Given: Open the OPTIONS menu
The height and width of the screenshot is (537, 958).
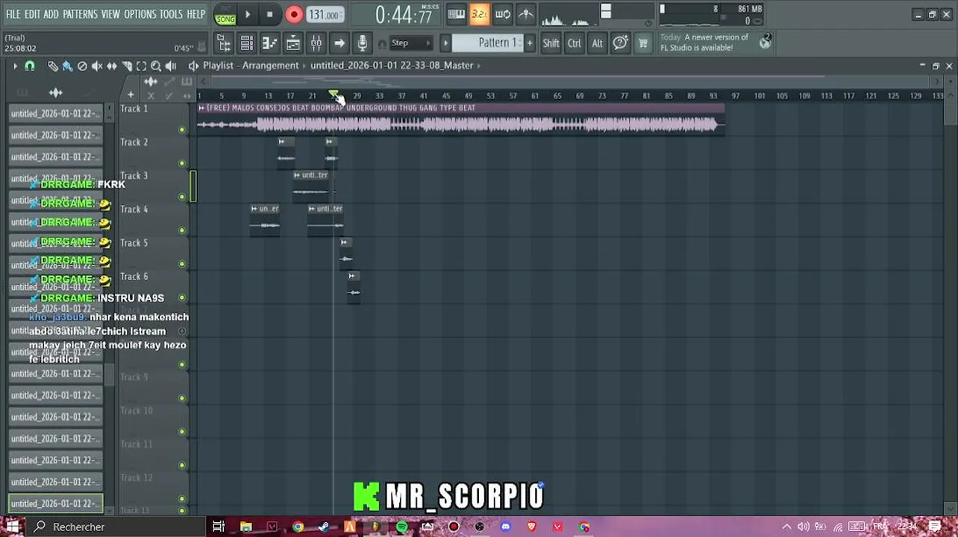Looking at the screenshot, I should point(140,14).
